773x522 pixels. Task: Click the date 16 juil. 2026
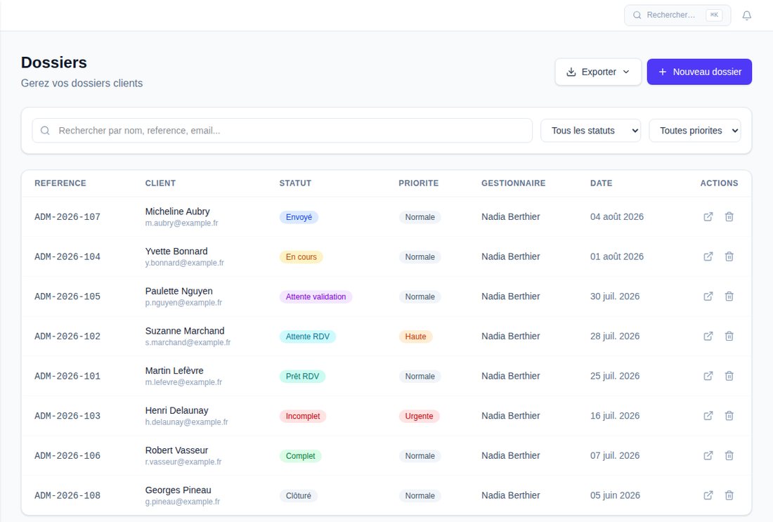[615, 416]
